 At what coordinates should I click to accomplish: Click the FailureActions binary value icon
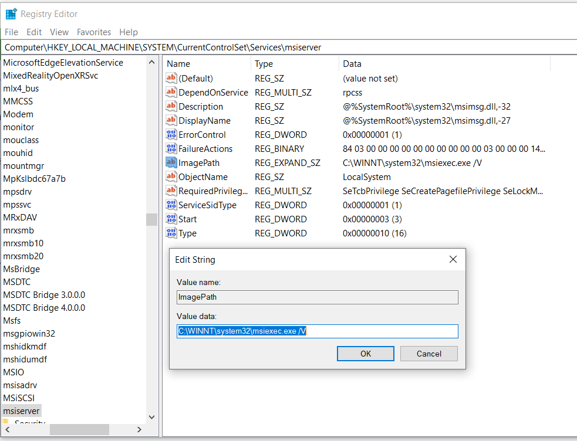coord(171,148)
